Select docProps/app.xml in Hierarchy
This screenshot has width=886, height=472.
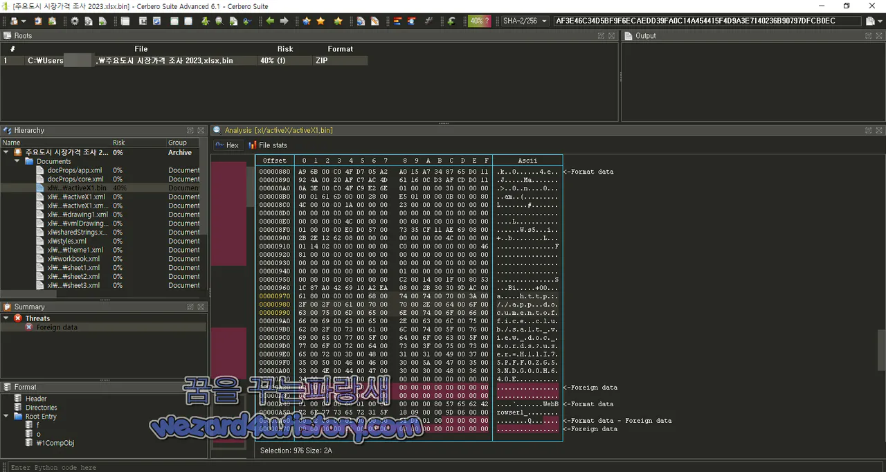coord(74,170)
